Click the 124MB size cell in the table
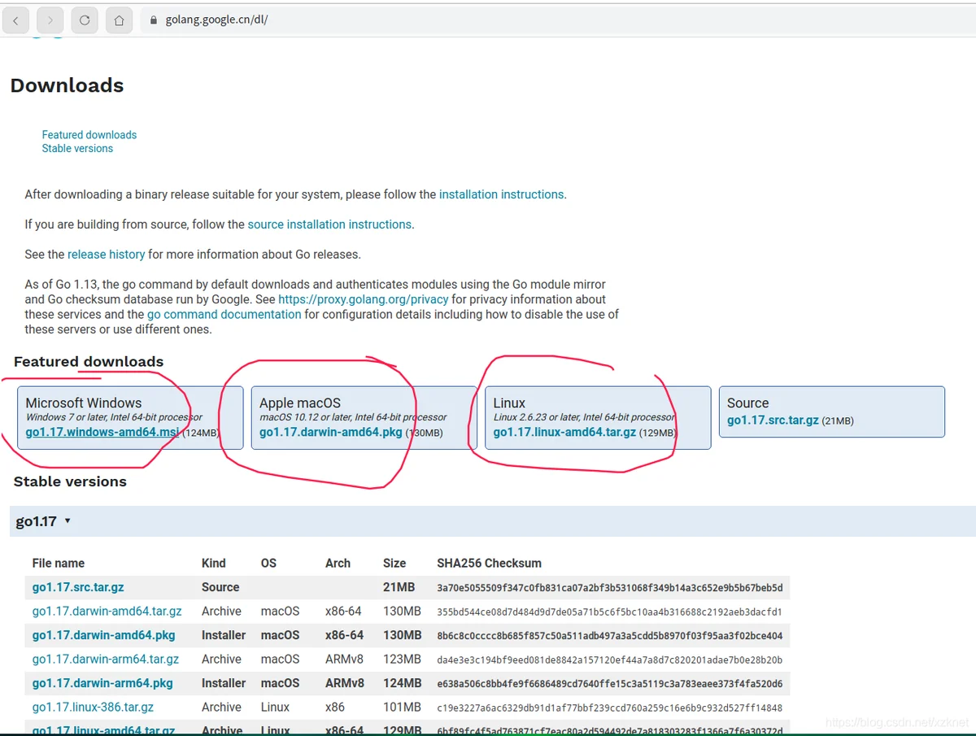The width and height of the screenshot is (976, 736). click(x=403, y=684)
